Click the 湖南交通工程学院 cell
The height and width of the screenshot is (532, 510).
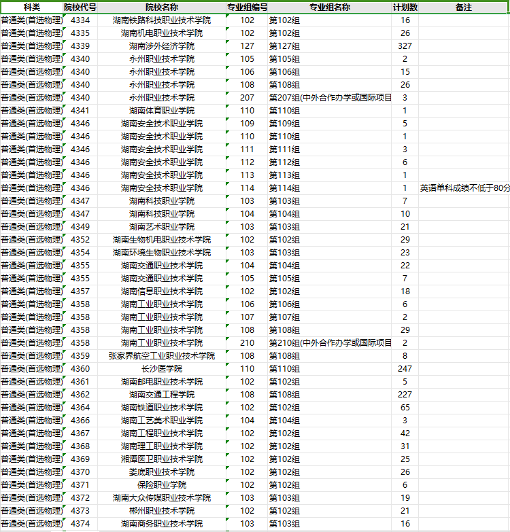[x=161, y=395]
